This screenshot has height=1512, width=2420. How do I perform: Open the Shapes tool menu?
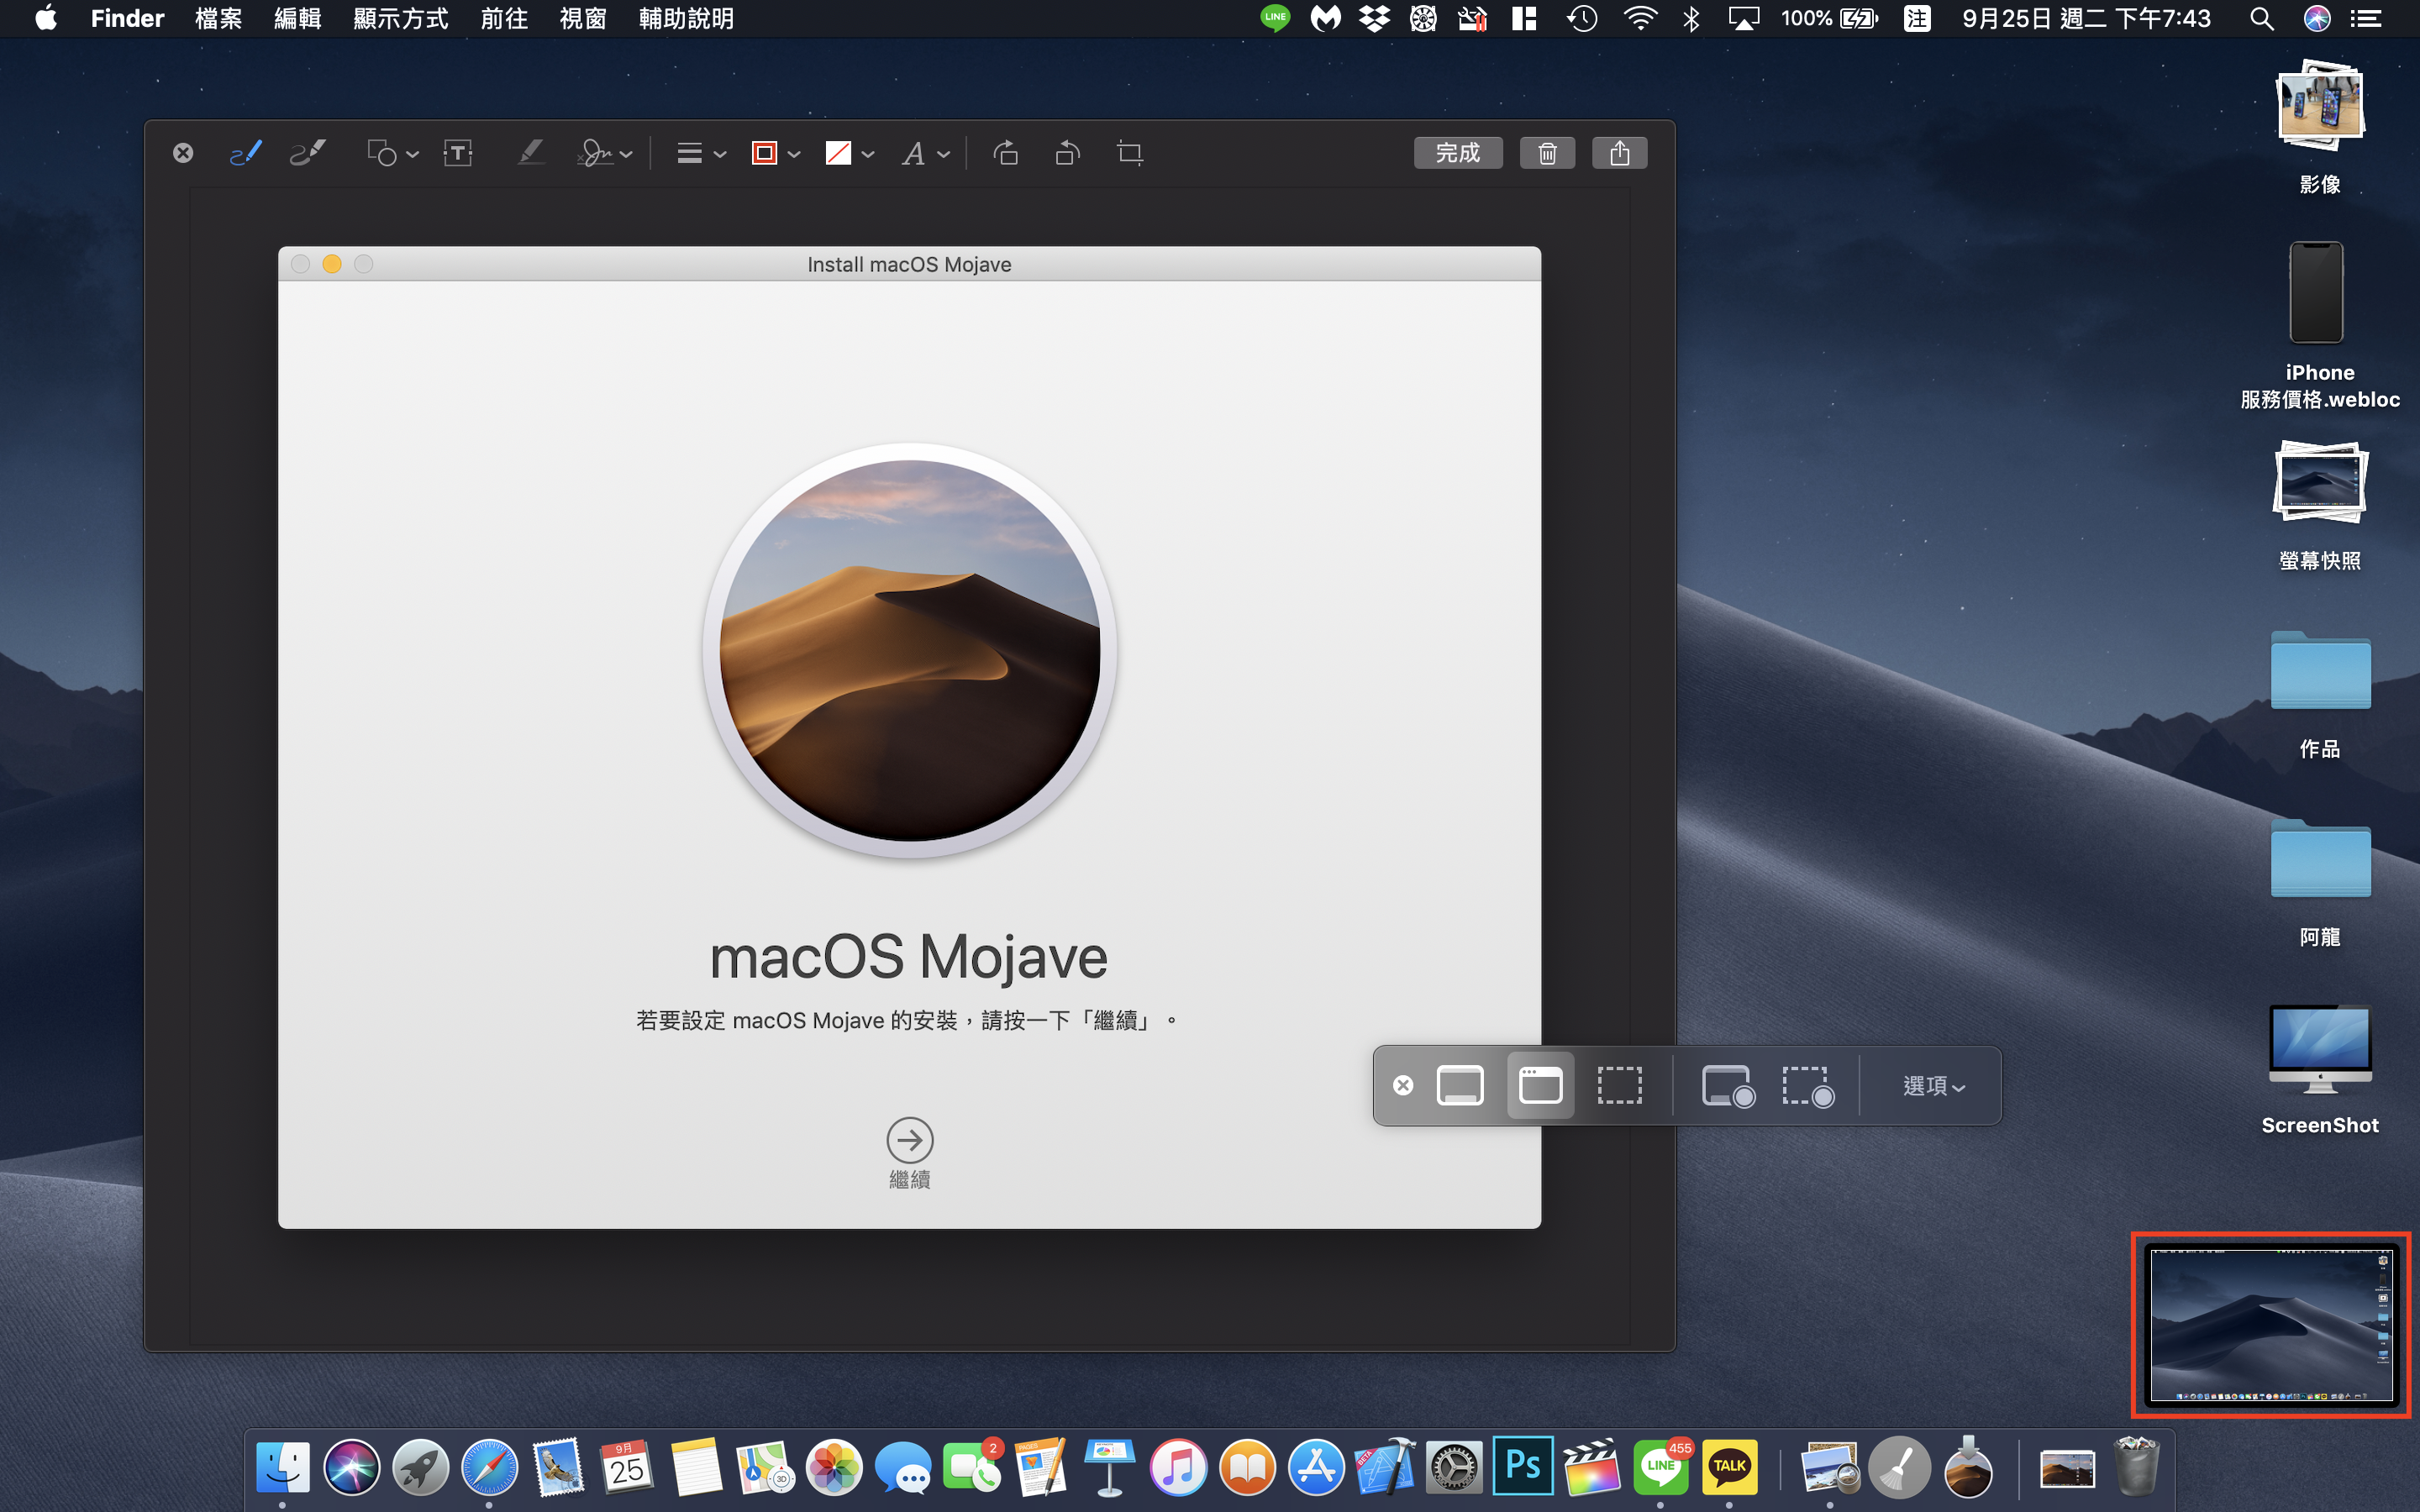(x=392, y=153)
